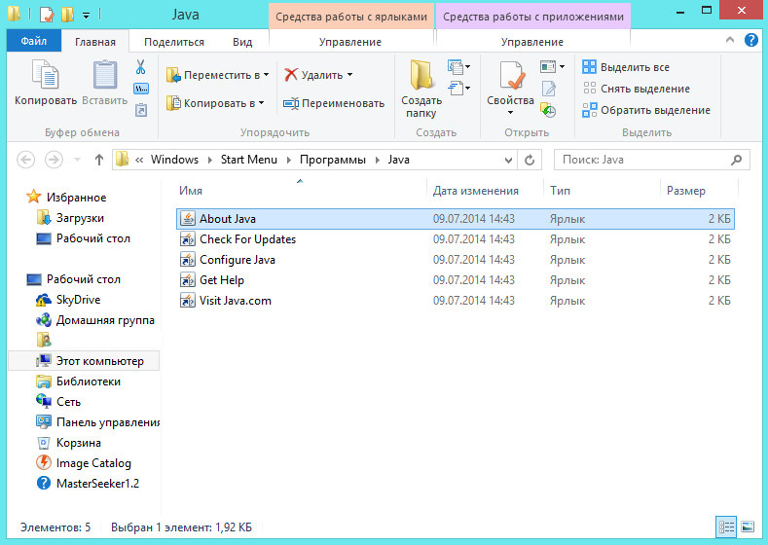Clear selection (Снять выделение)
Viewport: 768px width, 545px height.
(x=637, y=89)
